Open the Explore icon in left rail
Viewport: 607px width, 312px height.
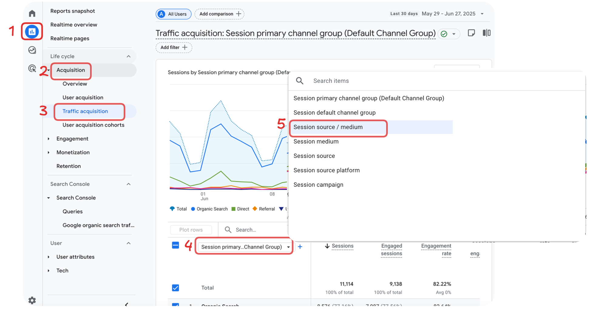[32, 50]
